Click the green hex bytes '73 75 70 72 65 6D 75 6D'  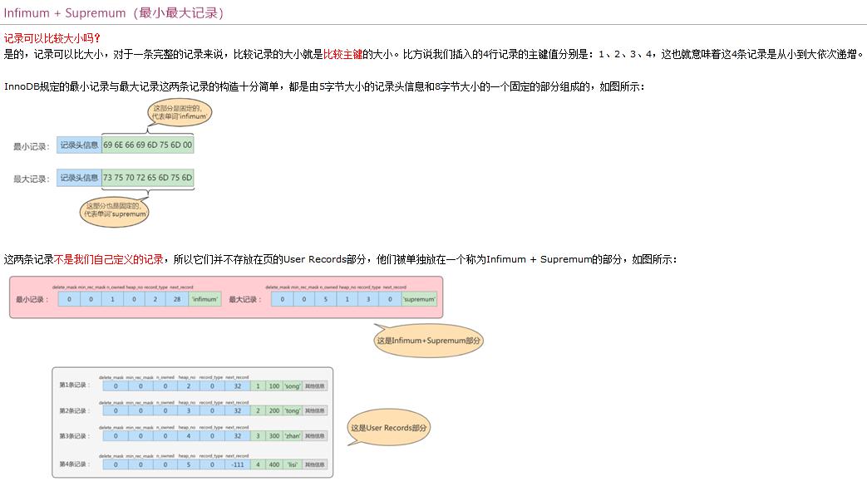pos(148,178)
